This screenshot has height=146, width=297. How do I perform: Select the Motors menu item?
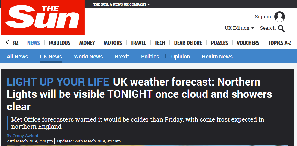click(113, 43)
